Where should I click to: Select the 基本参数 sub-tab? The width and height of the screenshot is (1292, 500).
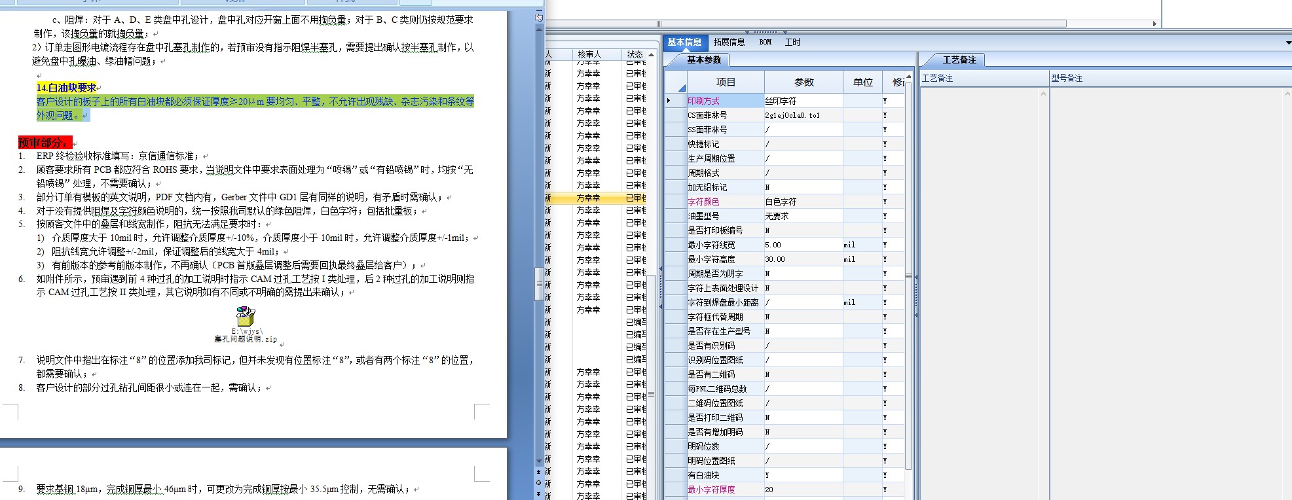click(704, 60)
